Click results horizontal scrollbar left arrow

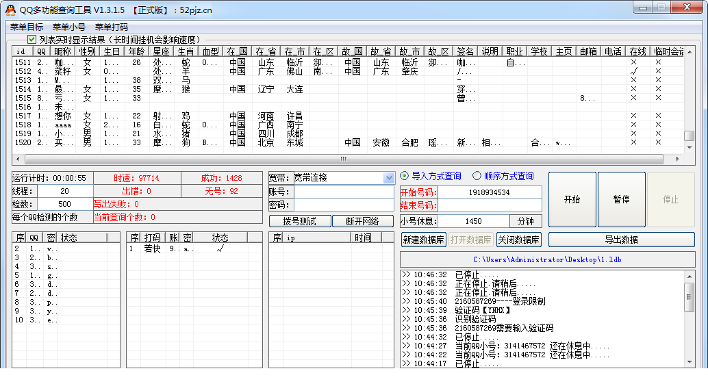(18, 159)
